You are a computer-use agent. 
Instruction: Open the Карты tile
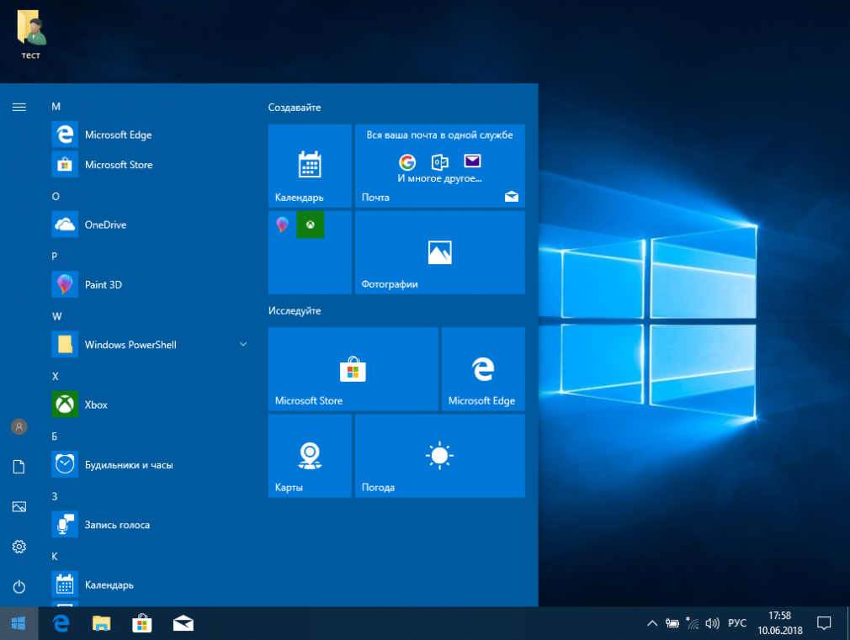pos(310,456)
